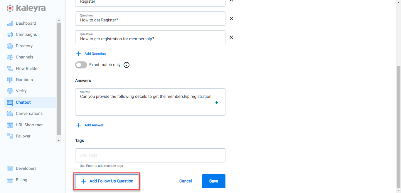
Task: Click the URL Shortener icon
Action: [10, 125]
